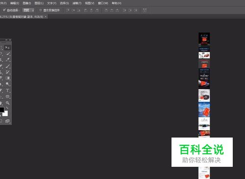Image resolution: width=245 pixels, height=179 pixels.
Task: Open the 帮助(H) menu
Action: click(x=117, y=3)
